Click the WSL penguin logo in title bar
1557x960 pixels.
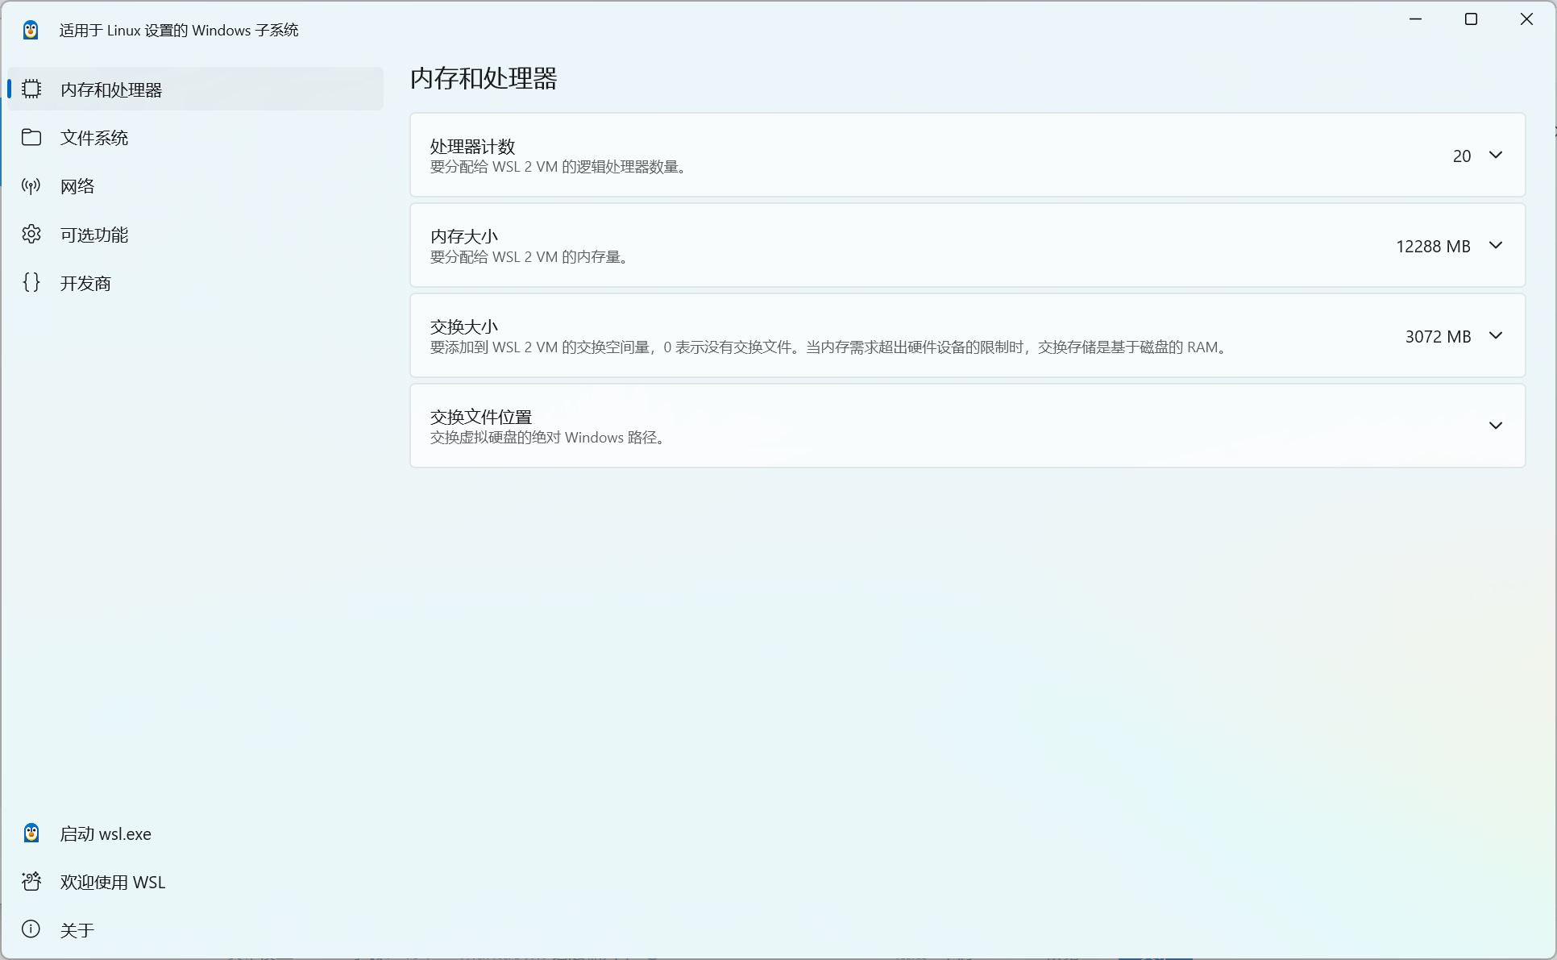tap(31, 29)
